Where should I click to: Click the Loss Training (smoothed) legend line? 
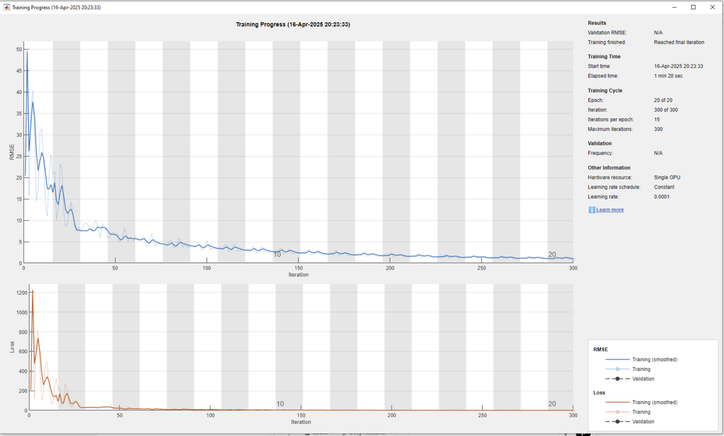(617, 402)
